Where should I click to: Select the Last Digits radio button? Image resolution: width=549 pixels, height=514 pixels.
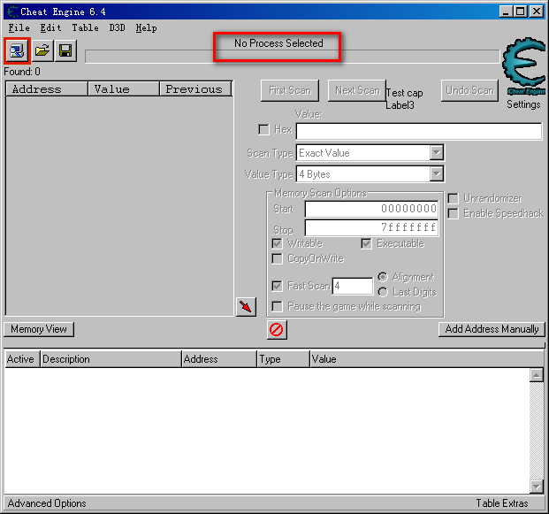[x=383, y=292]
